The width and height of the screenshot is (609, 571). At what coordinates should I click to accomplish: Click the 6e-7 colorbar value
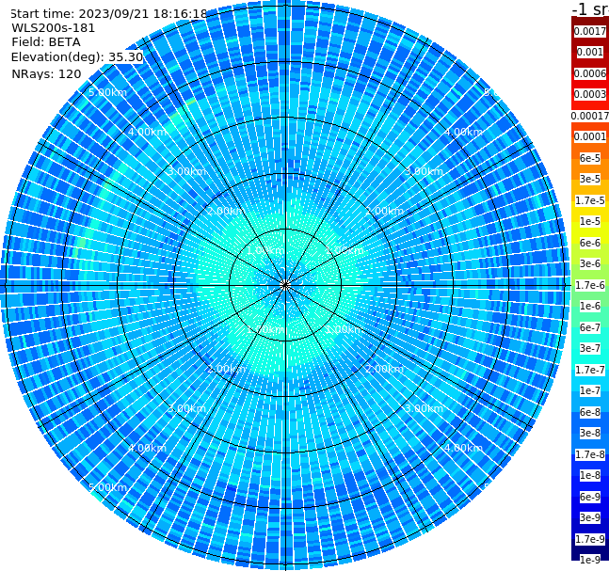(x=590, y=327)
